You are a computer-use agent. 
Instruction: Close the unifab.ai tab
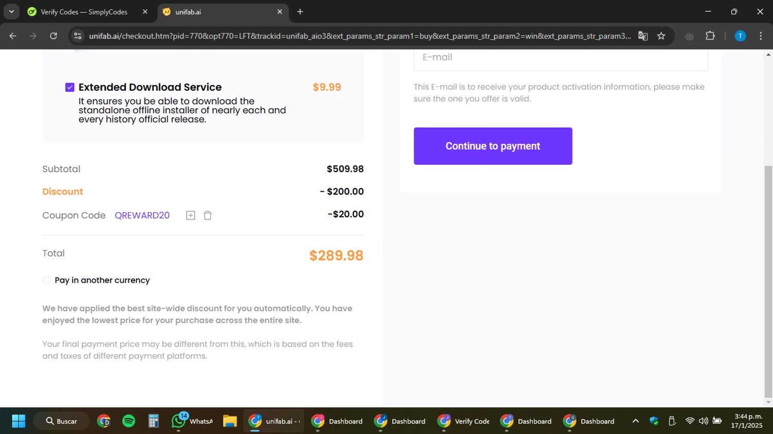280,12
